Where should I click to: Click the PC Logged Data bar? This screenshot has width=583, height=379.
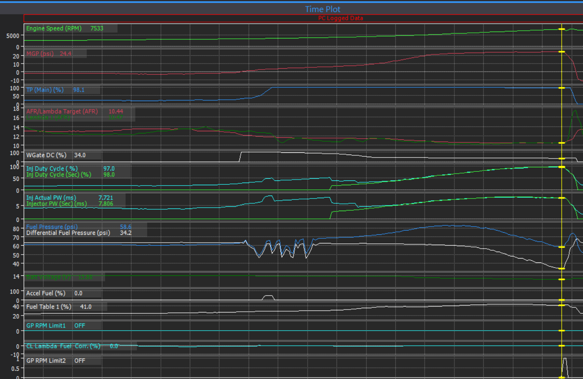click(x=303, y=18)
